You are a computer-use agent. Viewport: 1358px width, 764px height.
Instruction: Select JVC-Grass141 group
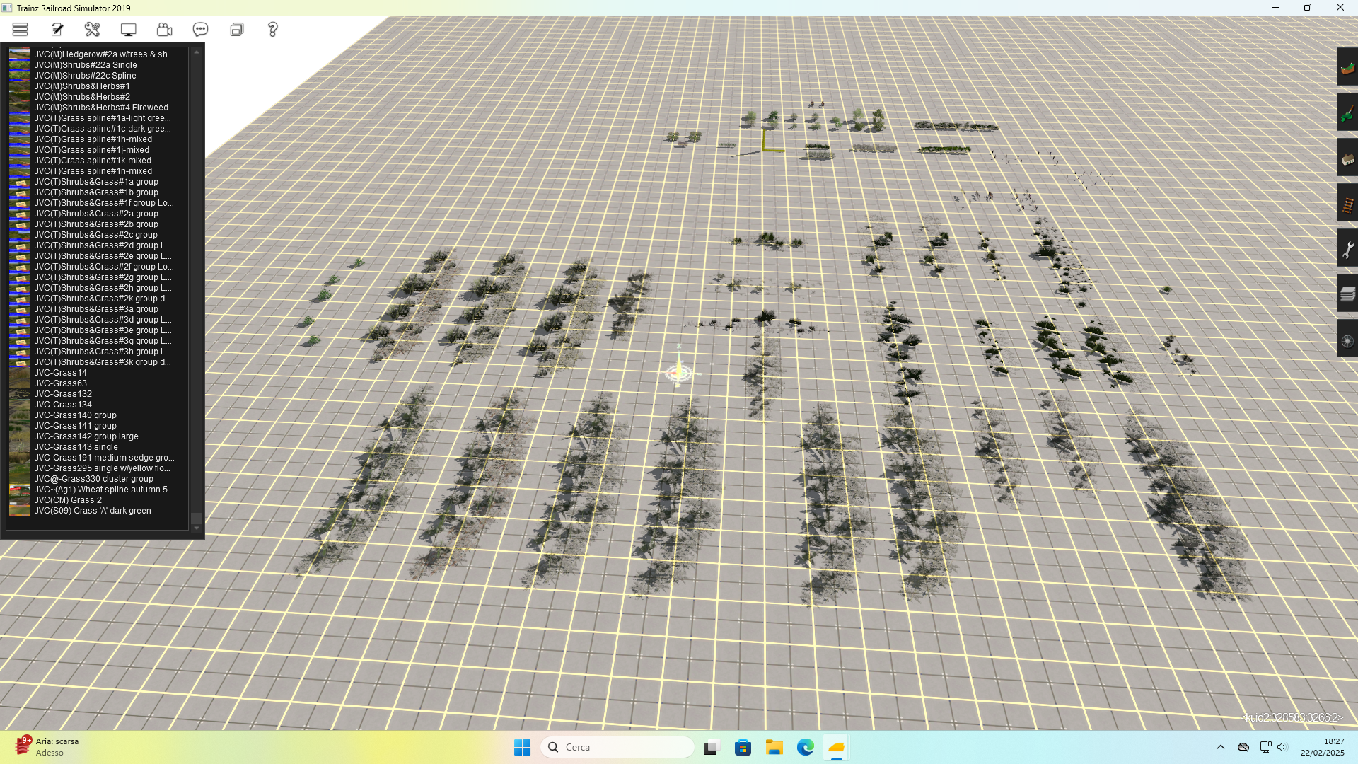[76, 426]
